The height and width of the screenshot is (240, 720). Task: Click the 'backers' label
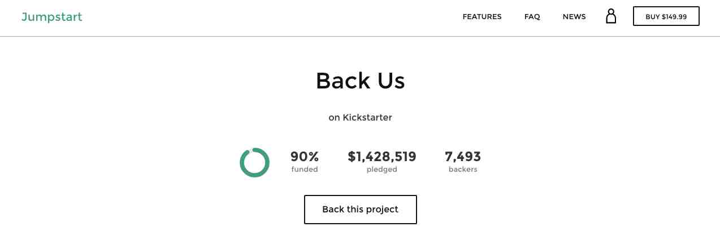point(463,169)
